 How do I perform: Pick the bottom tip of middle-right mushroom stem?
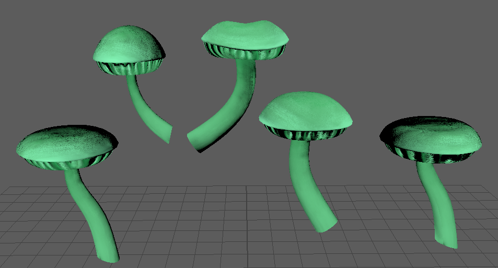tap(325, 225)
